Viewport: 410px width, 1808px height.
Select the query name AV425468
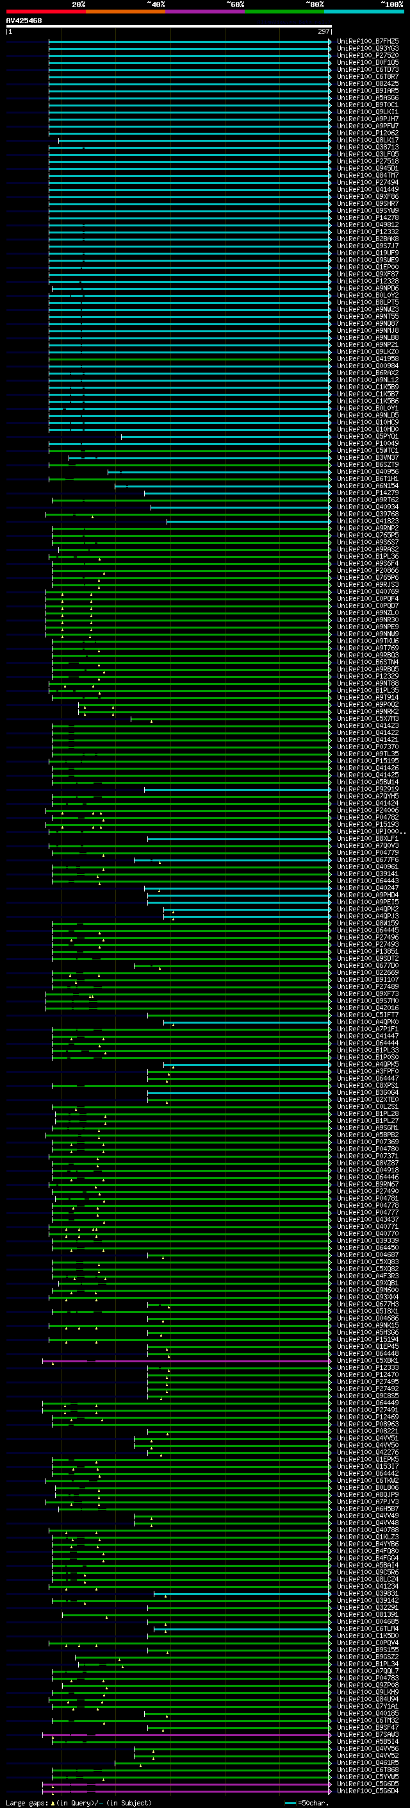tap(24, 21)
